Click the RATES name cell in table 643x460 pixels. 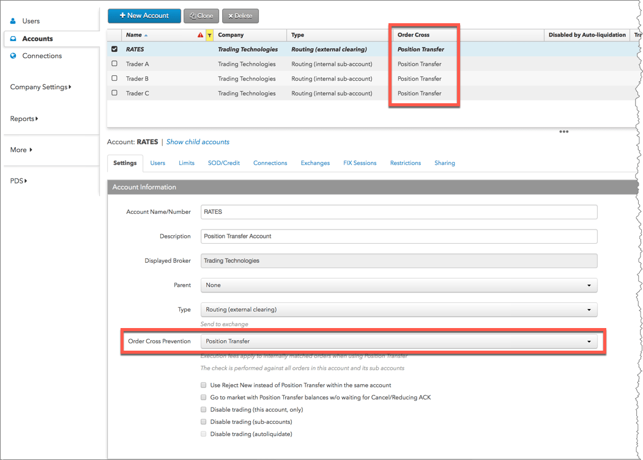click(135, 49)
